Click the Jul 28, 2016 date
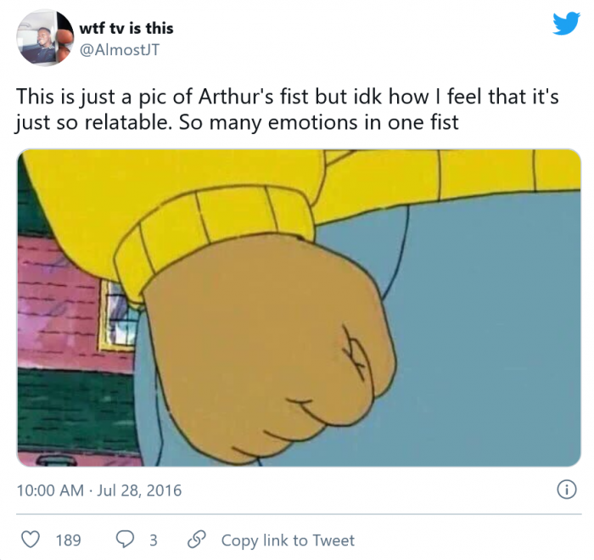The height and width of the screenshot is (560, 594). pyautogui.click(x=142, y=490)
